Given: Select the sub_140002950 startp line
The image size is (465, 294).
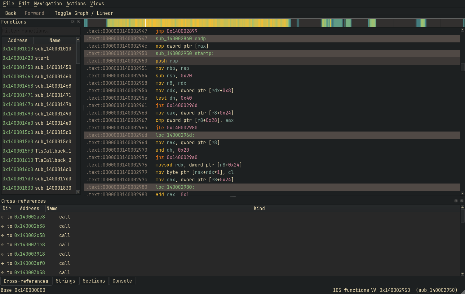Looking at the screenshot, I should (x=272, y=54).
